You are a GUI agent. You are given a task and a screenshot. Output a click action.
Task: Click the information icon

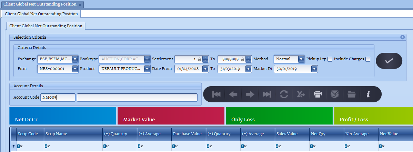point(368,94)
